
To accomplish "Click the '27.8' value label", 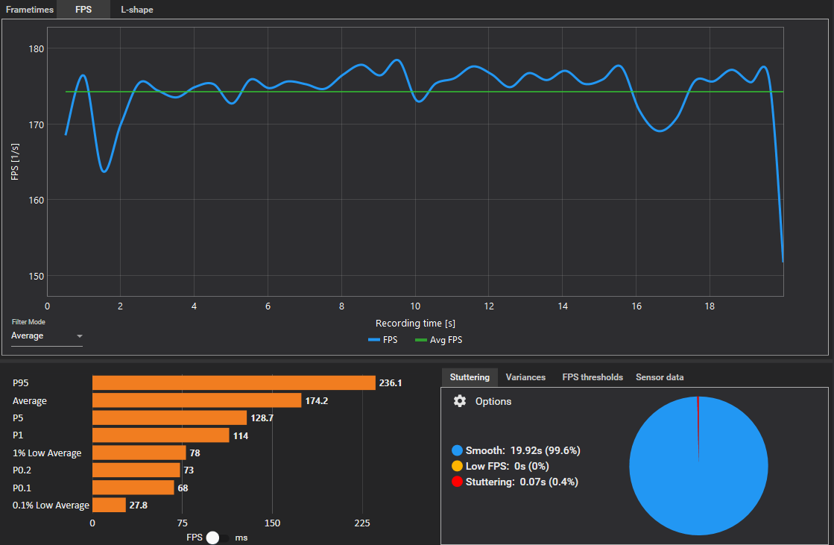I will (139, 505).
